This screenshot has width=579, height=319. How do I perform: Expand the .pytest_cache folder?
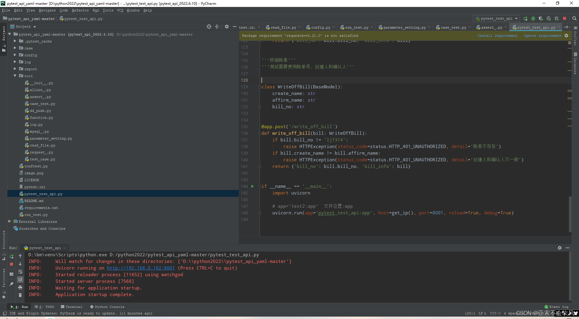(15, 41)
